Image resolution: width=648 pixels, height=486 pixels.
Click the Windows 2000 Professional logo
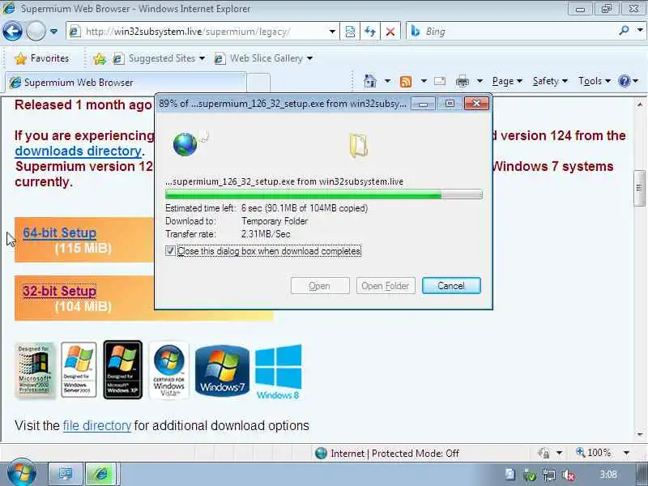35,370
